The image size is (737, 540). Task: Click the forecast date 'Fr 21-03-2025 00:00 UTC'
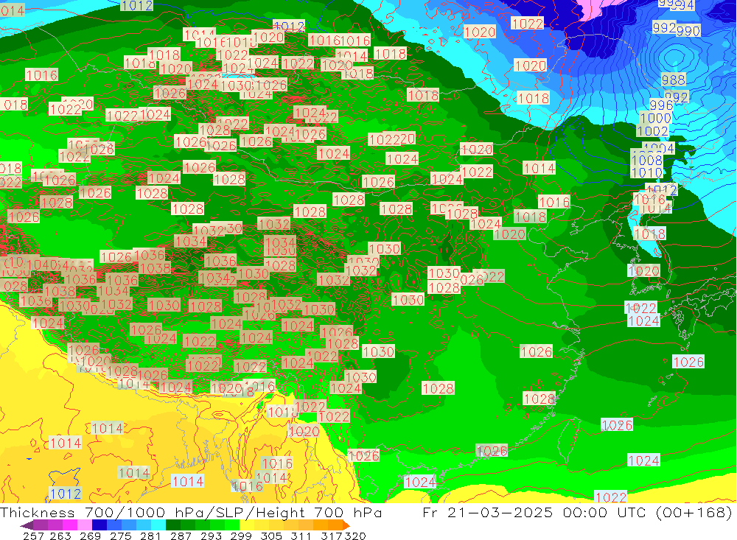pos(534,512)
